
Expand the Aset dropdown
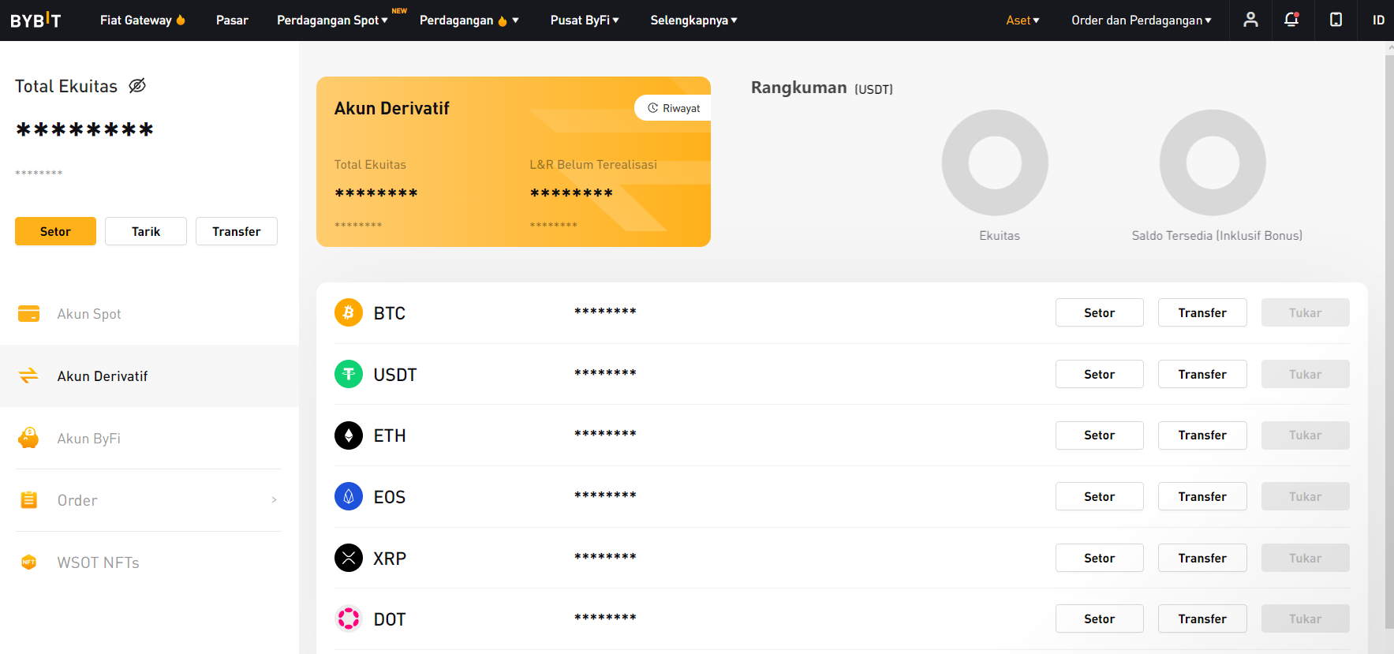coord(1022,21)
